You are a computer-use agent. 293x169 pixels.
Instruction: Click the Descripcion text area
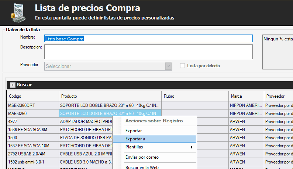tap(148, 51)
